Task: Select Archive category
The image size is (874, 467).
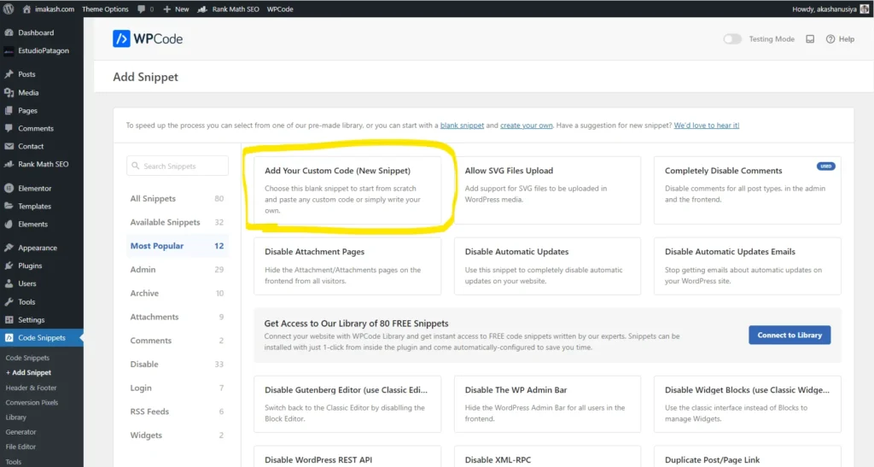Action: 177,293
